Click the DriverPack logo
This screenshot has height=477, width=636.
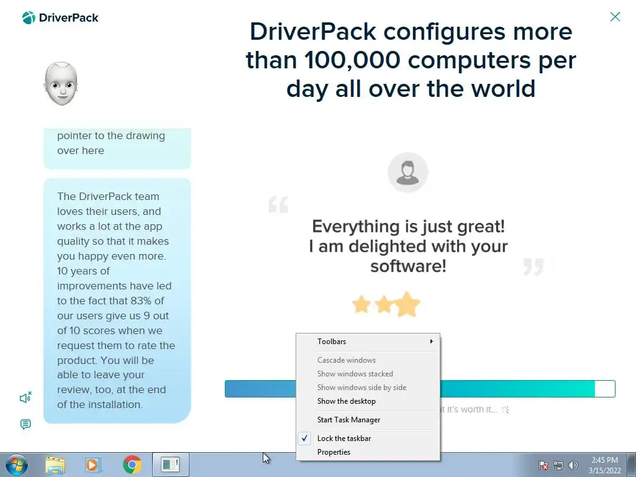(x=60, y=17)
